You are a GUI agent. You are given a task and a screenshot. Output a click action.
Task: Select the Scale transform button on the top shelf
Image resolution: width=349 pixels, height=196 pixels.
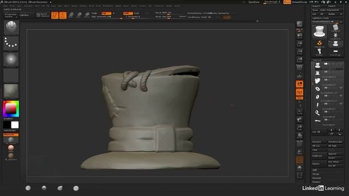click(x=79, y=15)
